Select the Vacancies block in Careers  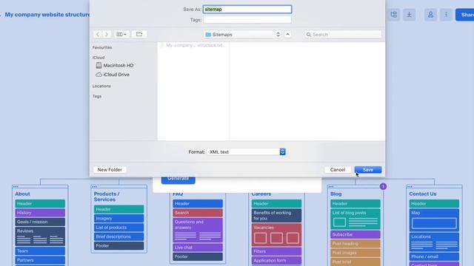[276, 235]
